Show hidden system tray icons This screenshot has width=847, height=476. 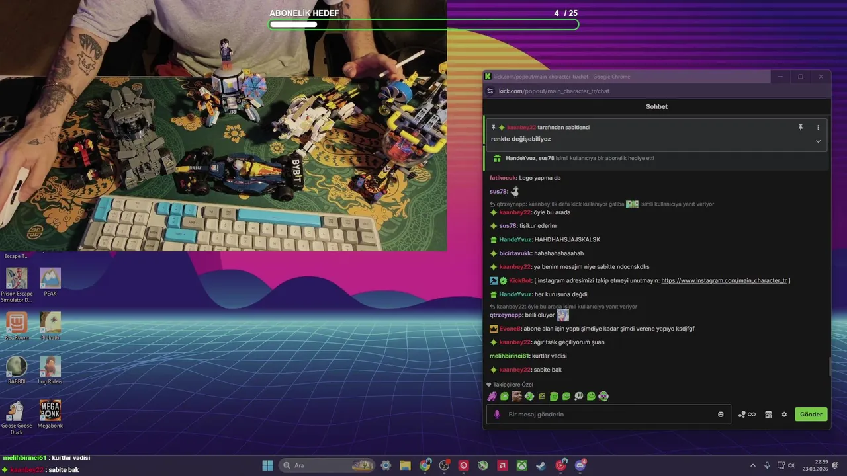752,465
